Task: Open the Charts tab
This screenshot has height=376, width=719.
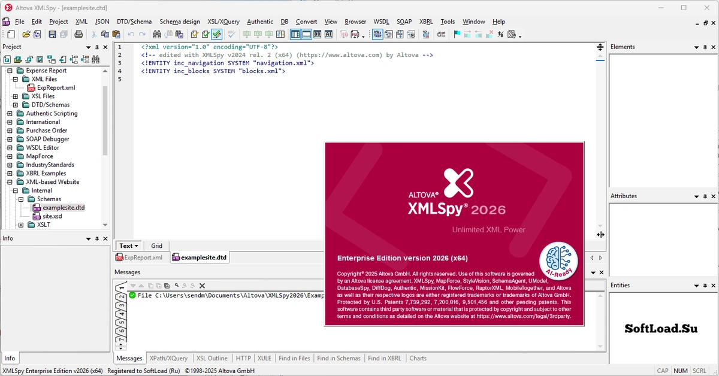Action: [418, 358]
